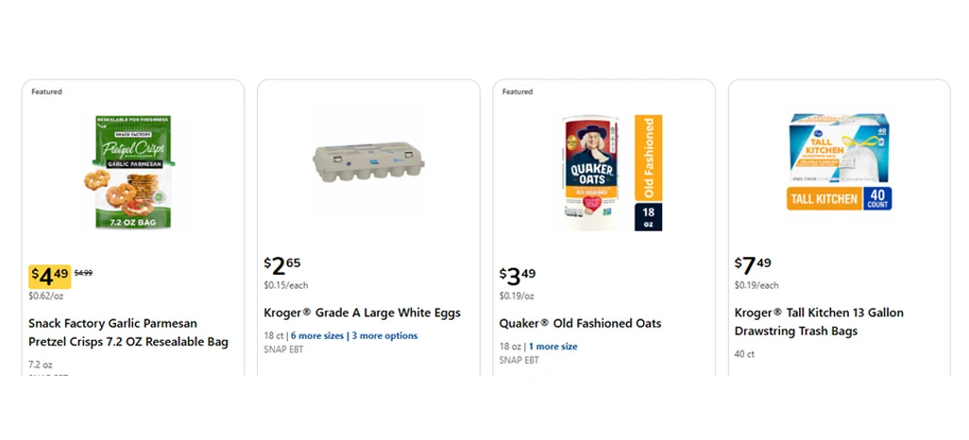Click the 40 ct label under trash bags
This screenshot has height=440, width=969.
744,354
